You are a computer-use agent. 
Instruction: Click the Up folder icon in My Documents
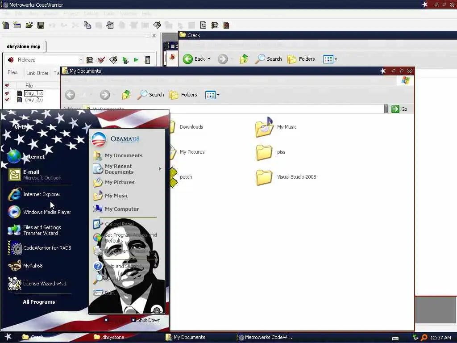pos(126,95)
